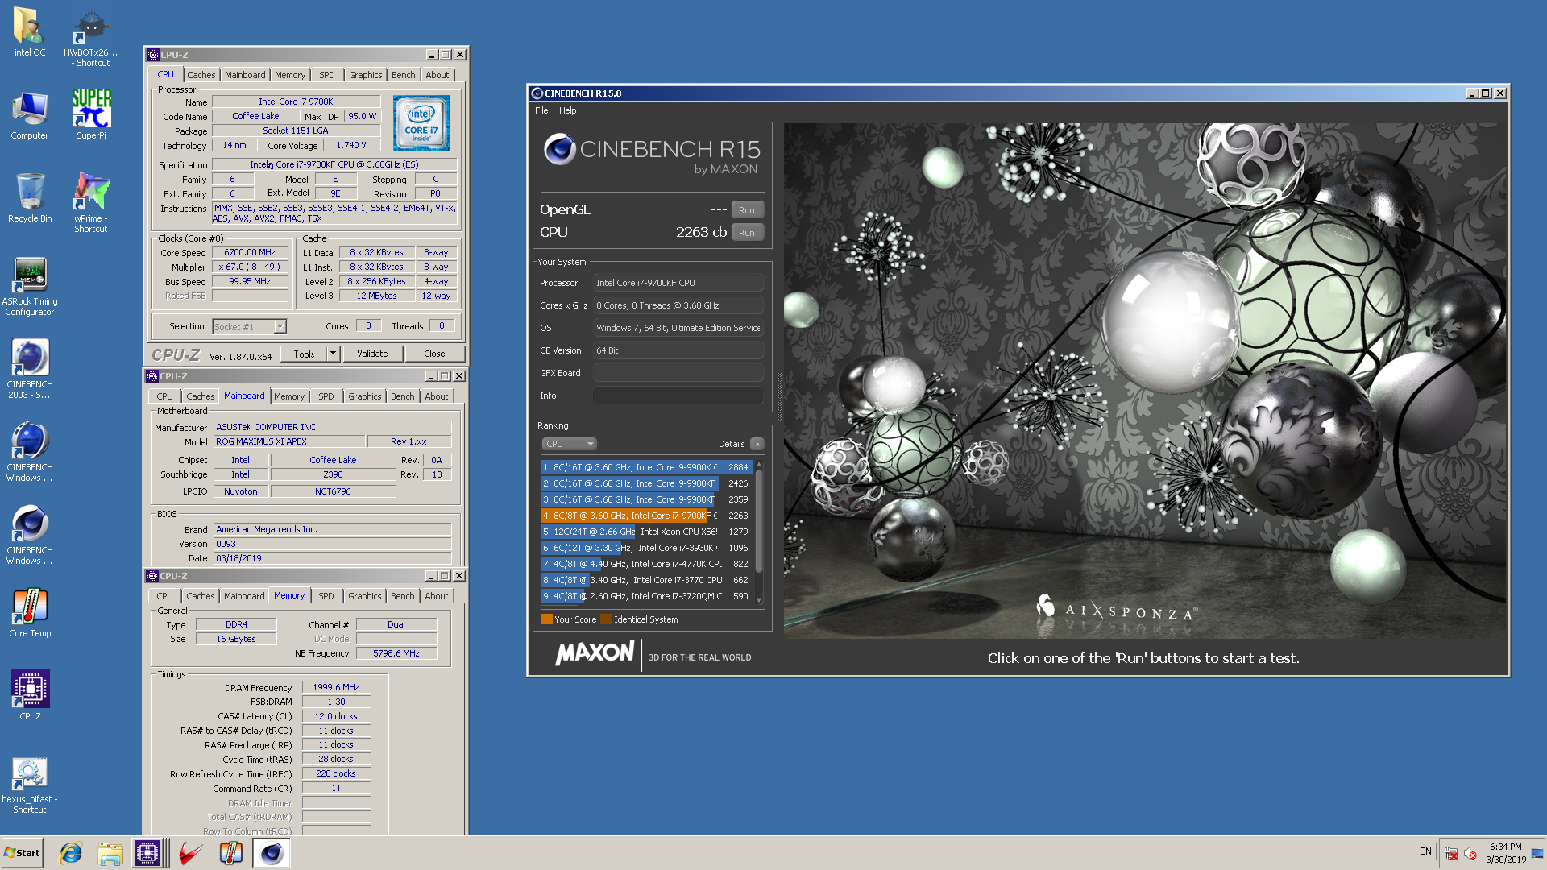Click the BIOS version 0093 field

click(332, 544)
